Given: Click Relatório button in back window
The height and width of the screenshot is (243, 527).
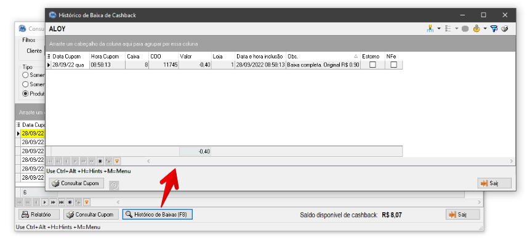Looking at the screenshot, I should point(38,215).
